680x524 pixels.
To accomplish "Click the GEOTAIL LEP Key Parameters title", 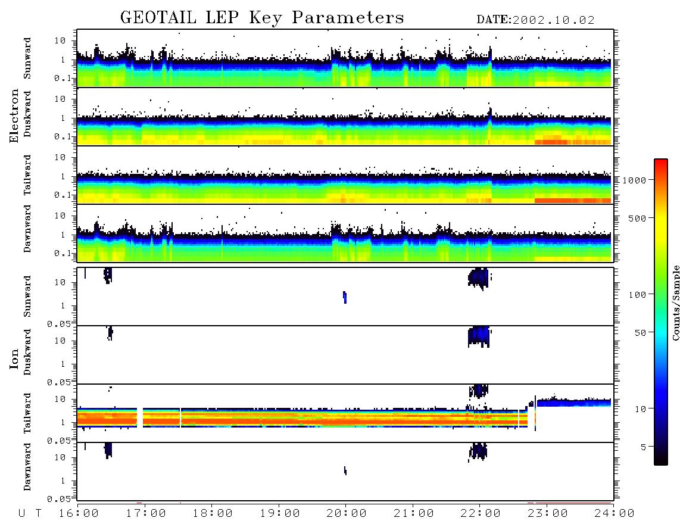I will 262,18.
